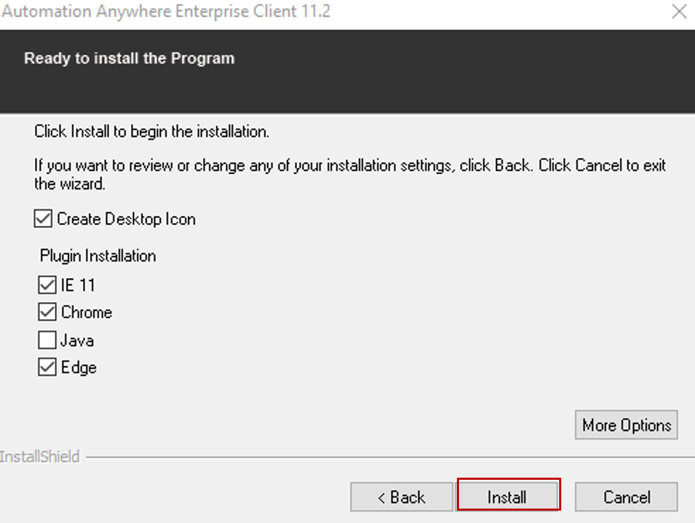This screenshot has width=695, height=523.
Task: Click the 'Edge' label text
Action: point(79,367)
